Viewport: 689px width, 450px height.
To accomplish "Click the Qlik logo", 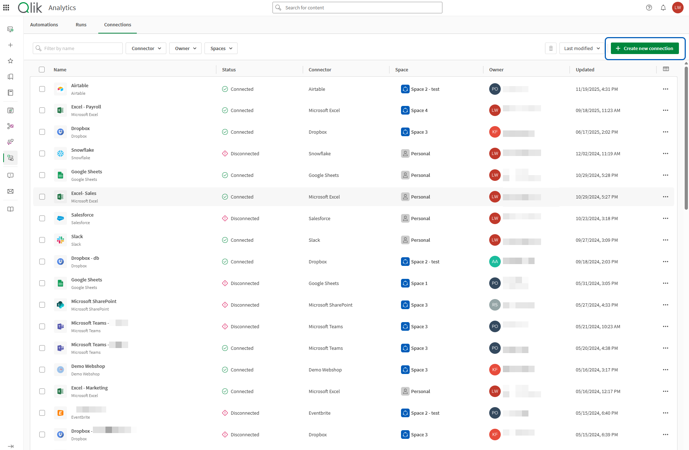I will 30,8.
